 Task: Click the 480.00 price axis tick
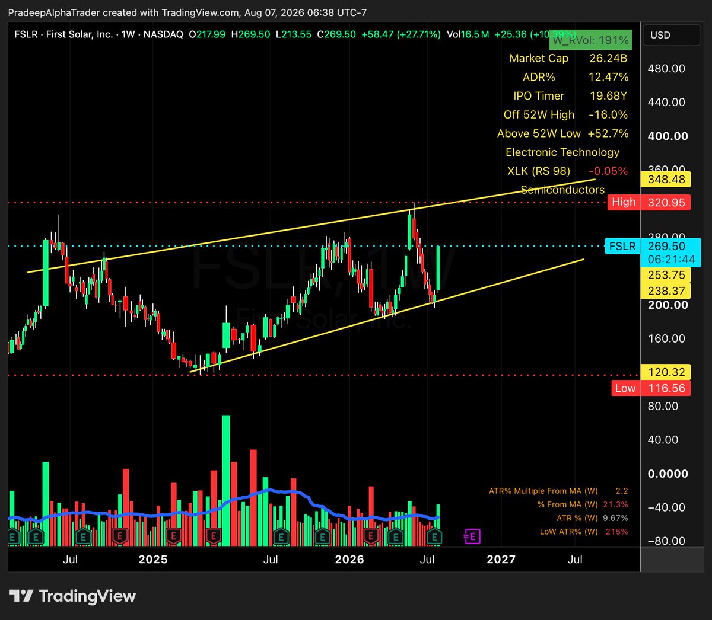pos(666,69)
